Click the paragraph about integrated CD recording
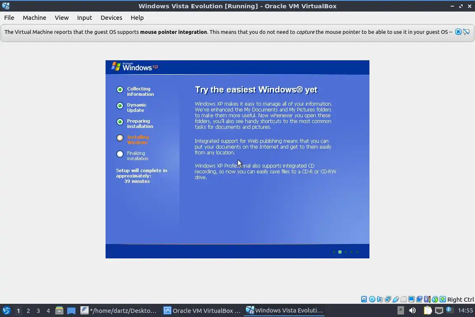This screenshot has height=317, width=475. (266, 171)
